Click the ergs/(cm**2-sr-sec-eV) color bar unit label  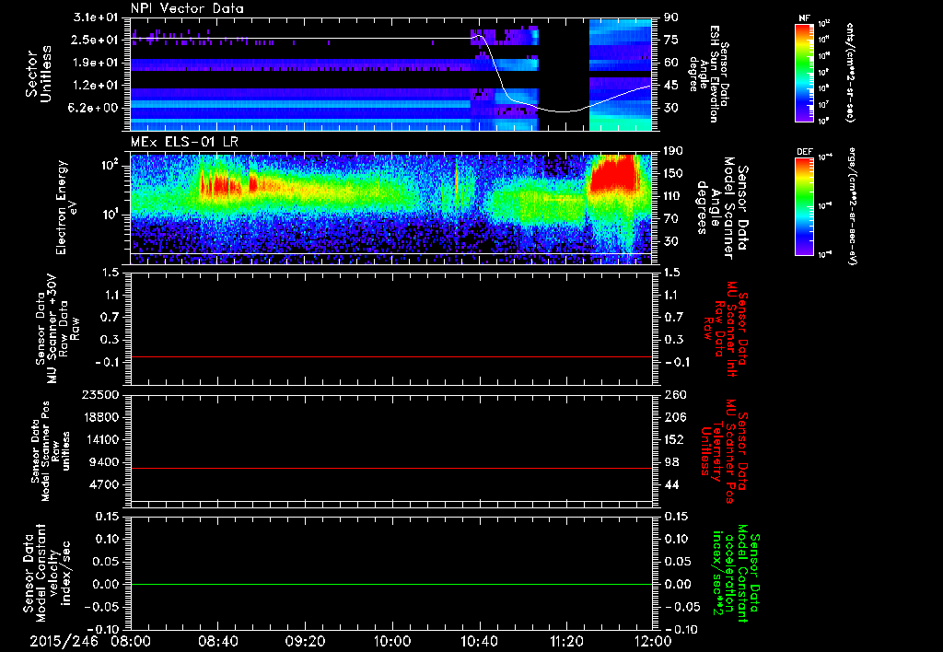853,206
